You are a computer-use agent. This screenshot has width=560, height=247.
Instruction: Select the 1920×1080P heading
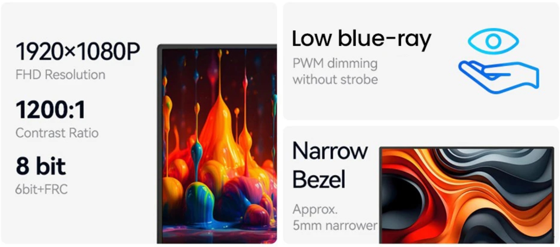78,52
